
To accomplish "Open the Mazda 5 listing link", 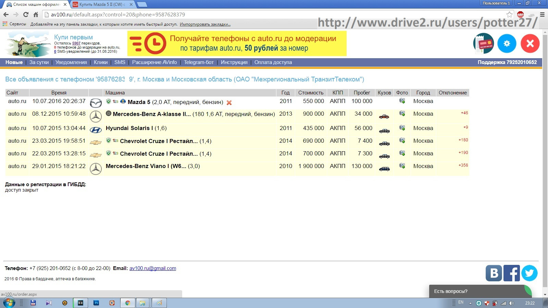I will point(139,102).
